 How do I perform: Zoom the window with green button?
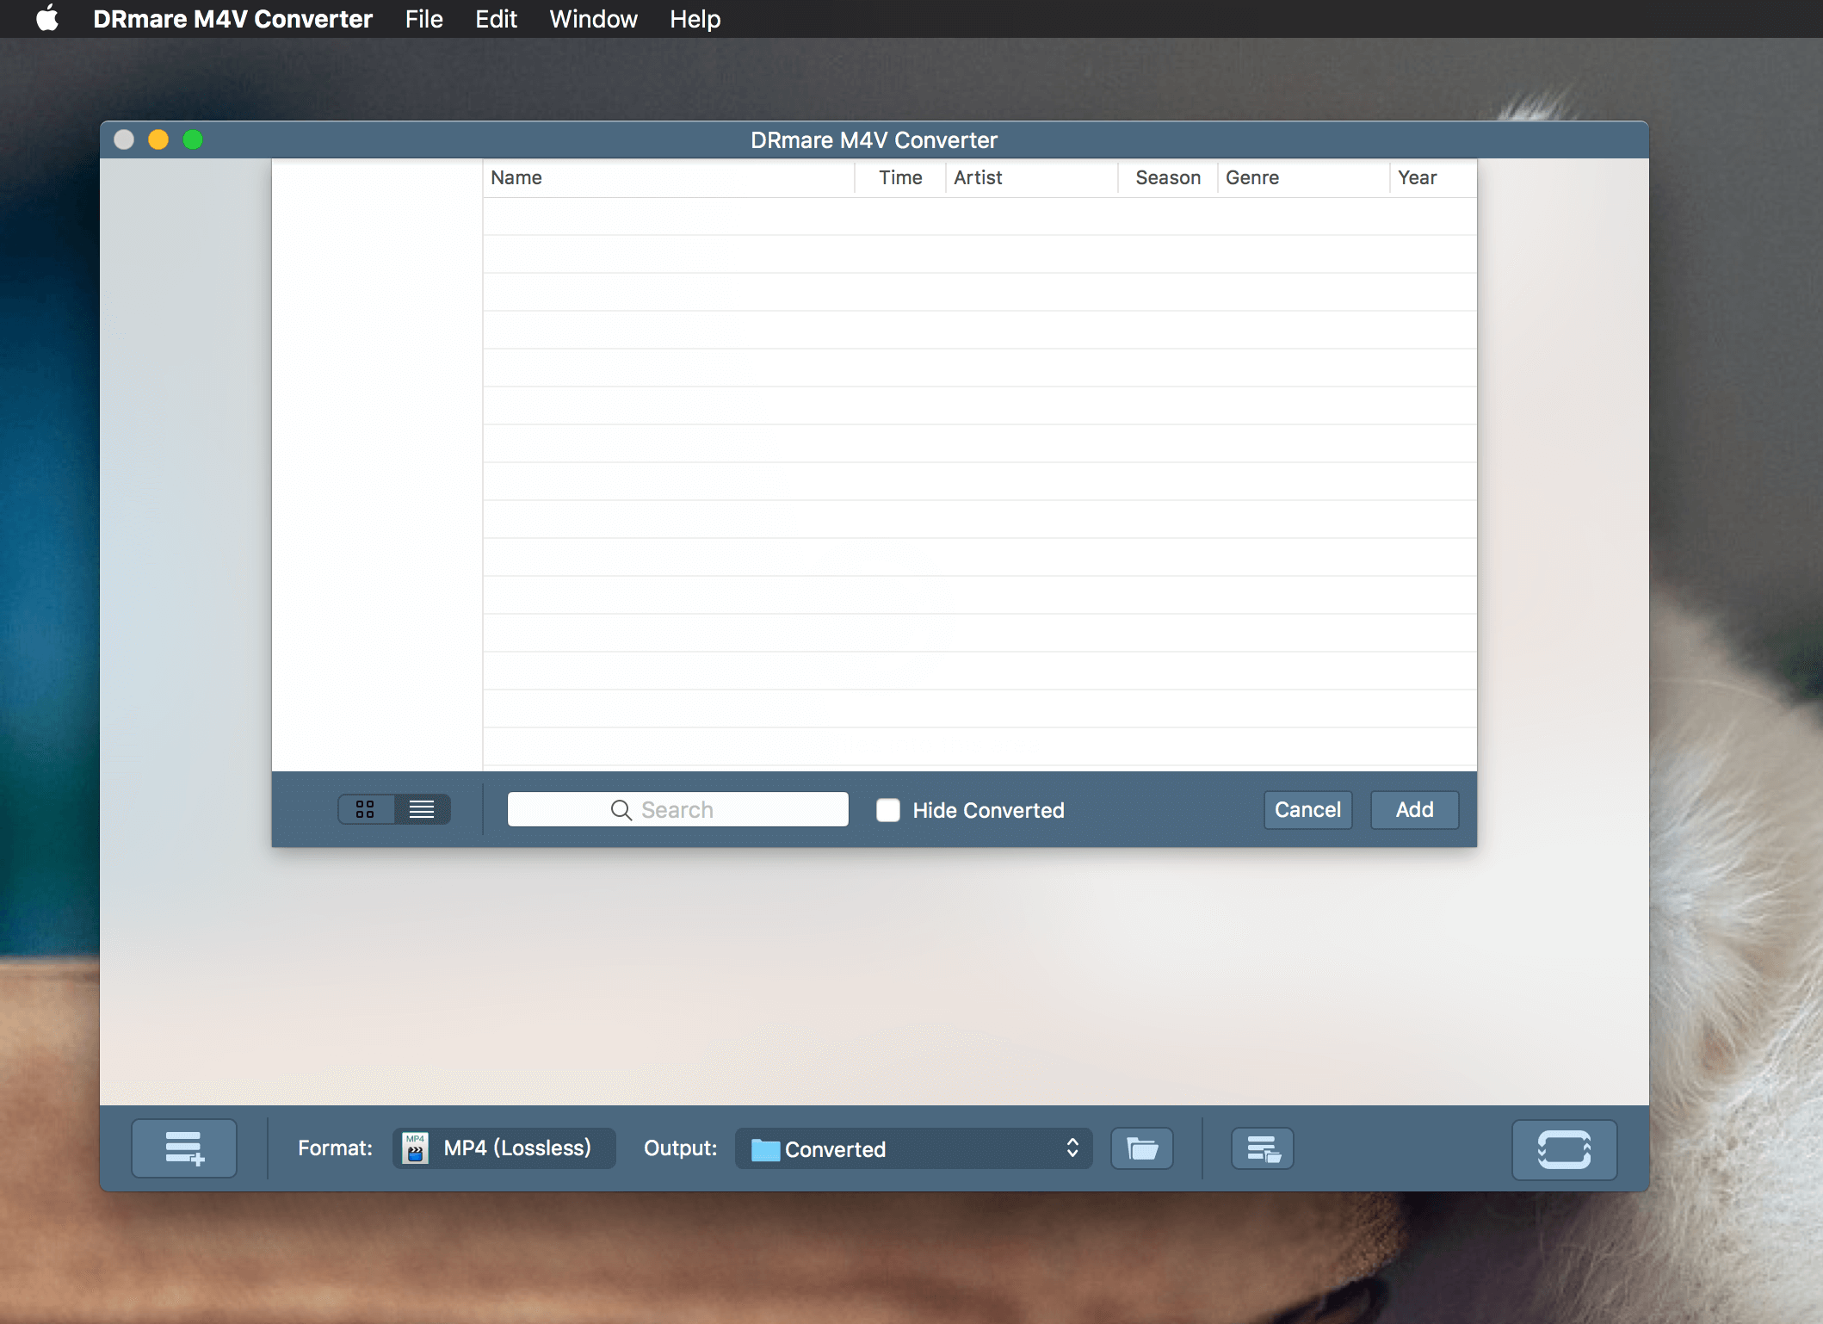(x=193, y=139)
